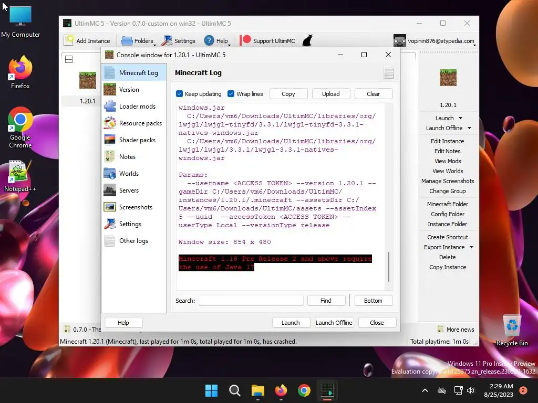Click View Mods in side panel

point(448,161)
